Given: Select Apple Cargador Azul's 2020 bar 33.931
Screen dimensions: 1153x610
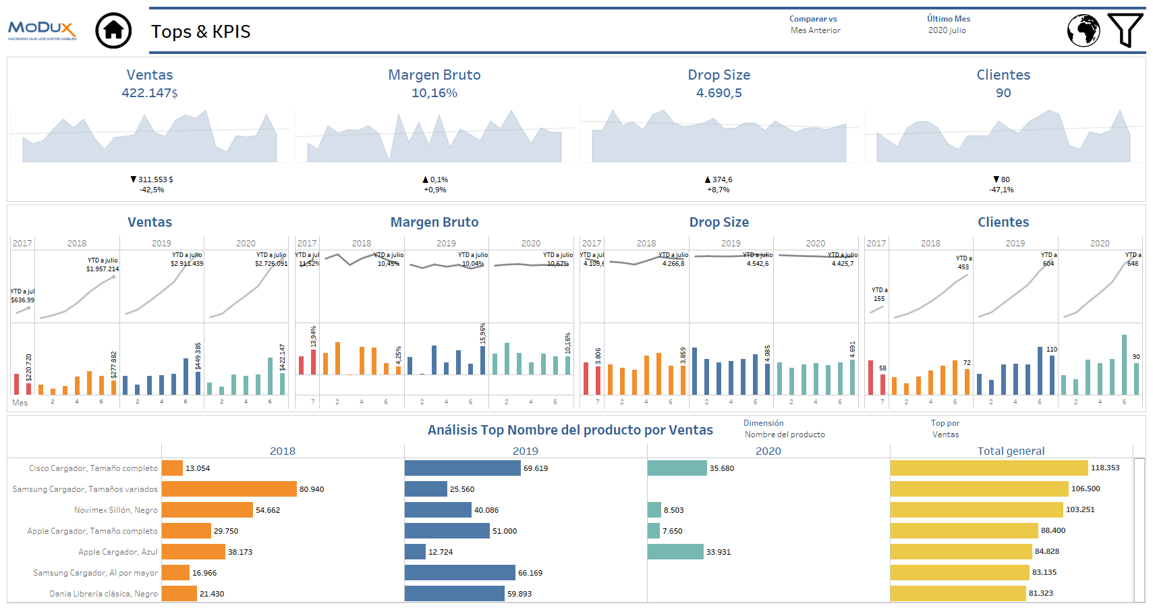Looking at the screenshot, I should [x=675, y=551].
